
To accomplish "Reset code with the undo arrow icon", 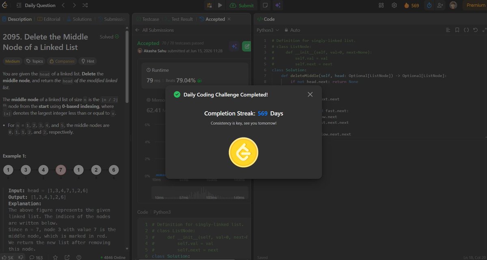I will [x=475, y=30].
